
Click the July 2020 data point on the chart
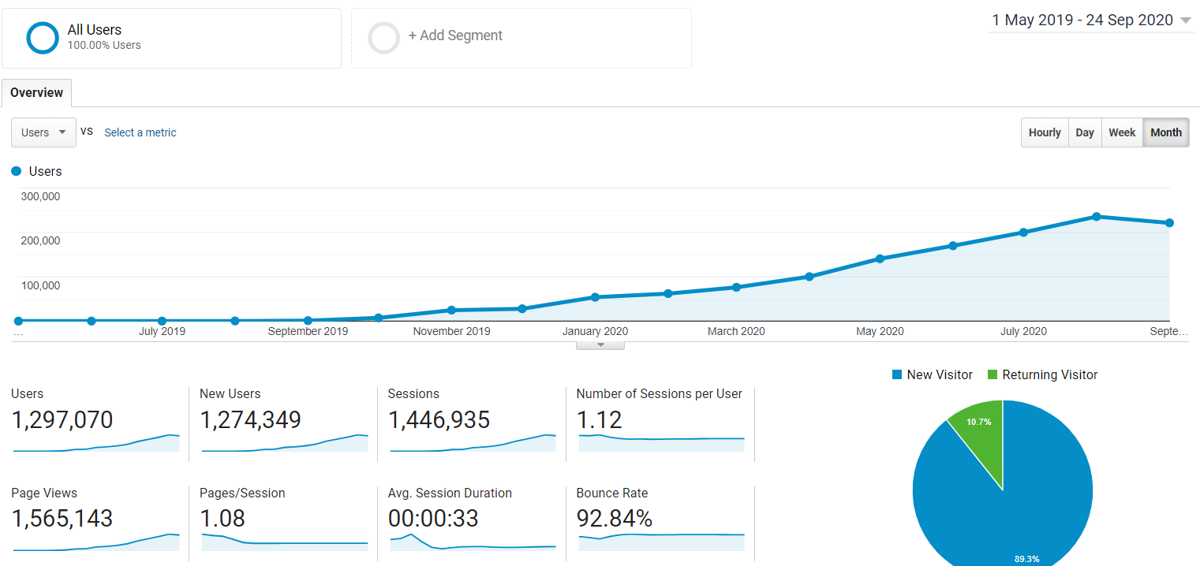(1023, 233)
